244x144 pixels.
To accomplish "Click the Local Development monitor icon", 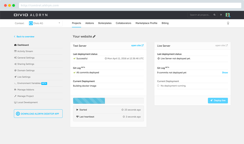I will click(15, 102).
